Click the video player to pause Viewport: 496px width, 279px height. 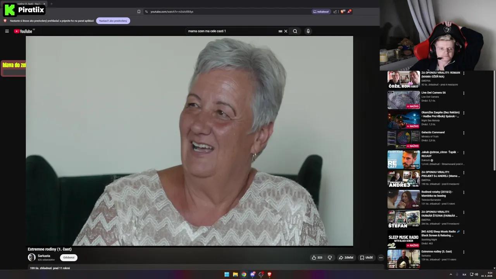(189, 141)
